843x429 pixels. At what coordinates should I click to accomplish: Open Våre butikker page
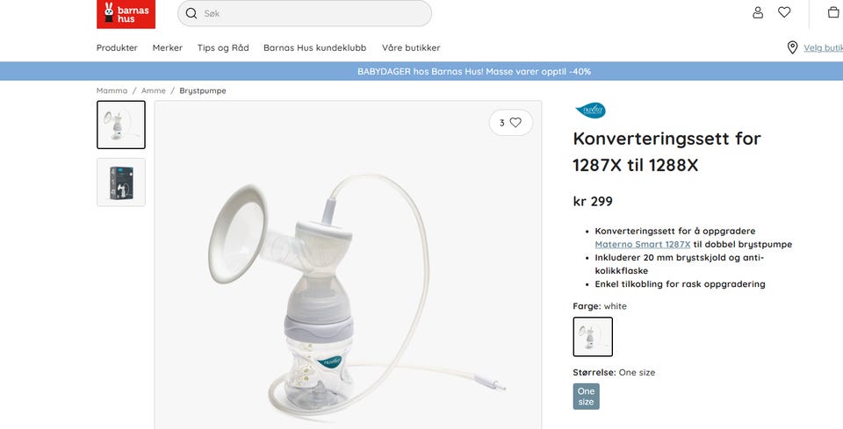pos(411,47)
